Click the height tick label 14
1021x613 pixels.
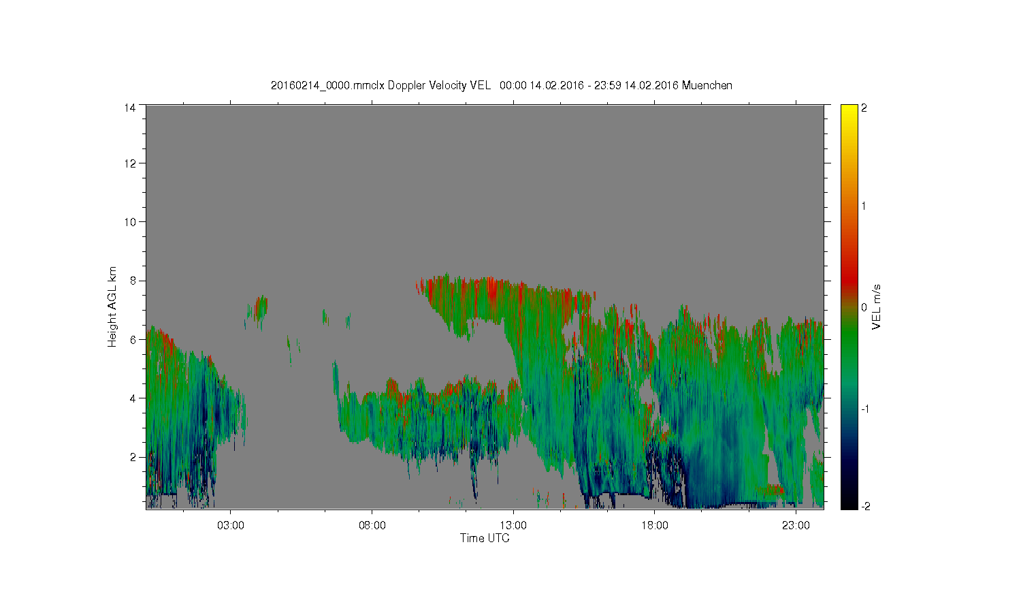(x=129, y=108)
